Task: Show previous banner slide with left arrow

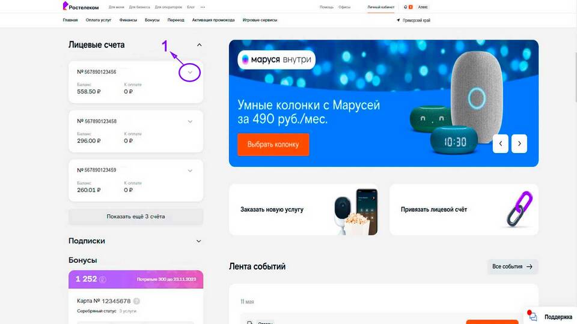Action: click(501, 143)
